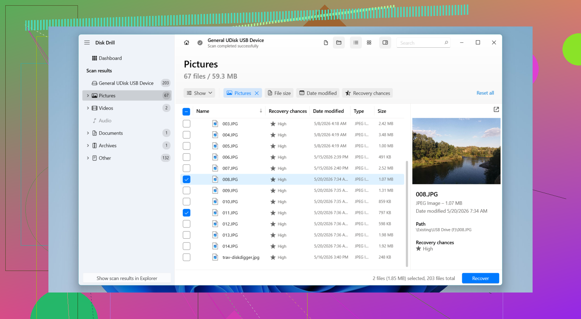Viewport: 581px width, 319px height.
Task: Expand the Documents category chevron
Action: (x=88, y=133)
